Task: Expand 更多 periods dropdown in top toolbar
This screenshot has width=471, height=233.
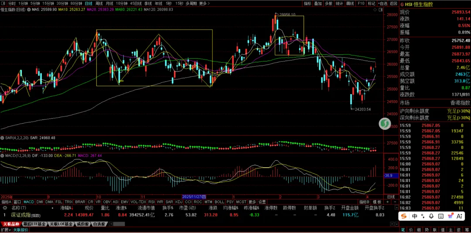Action: (204, 3)
